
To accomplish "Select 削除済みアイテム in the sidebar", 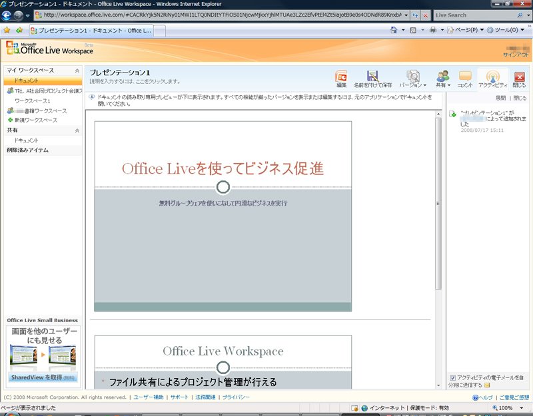I will coord(27,150).
